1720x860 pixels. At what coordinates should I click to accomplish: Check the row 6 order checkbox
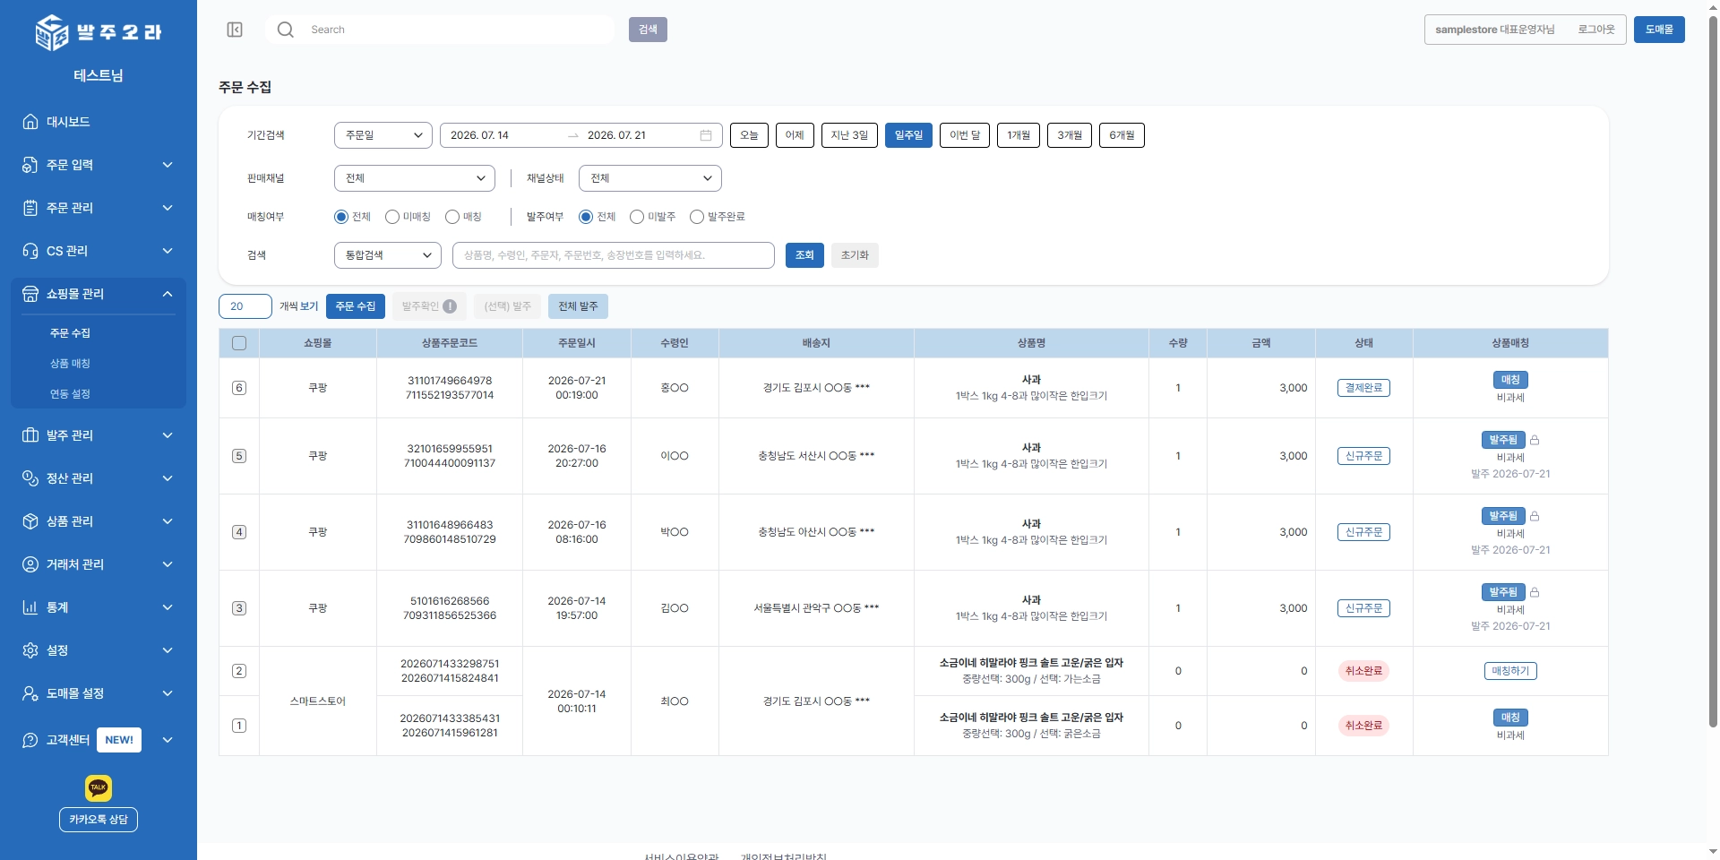click(239, 388)
